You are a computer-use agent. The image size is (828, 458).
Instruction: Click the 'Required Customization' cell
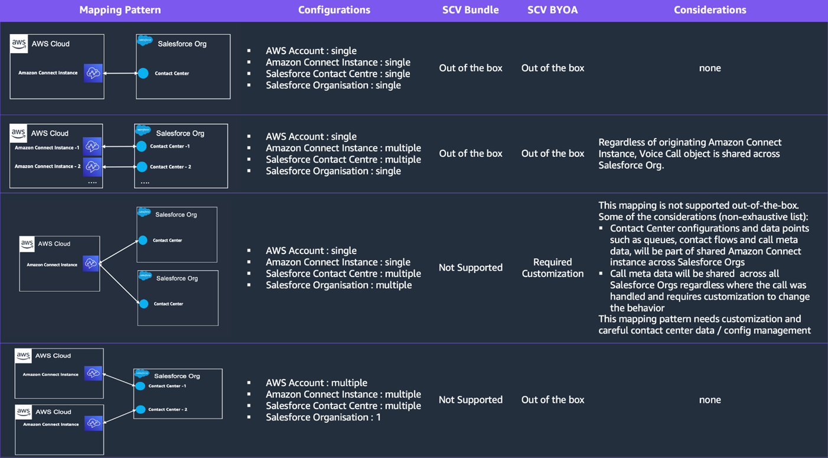(553, 268)
